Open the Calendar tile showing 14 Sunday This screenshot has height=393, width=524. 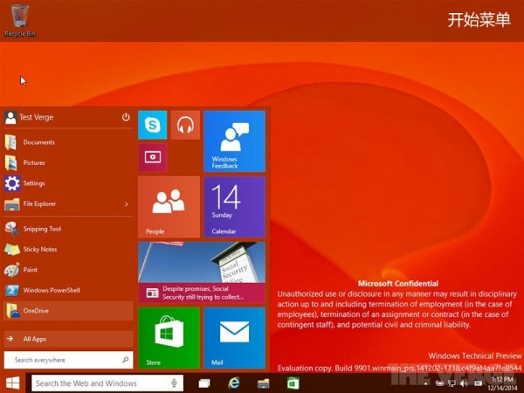[234, 207]
